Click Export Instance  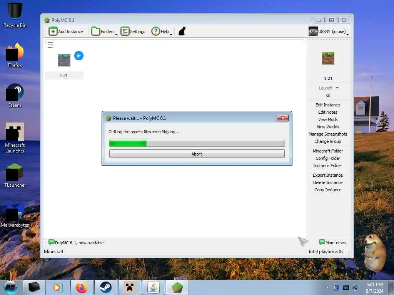328,175
